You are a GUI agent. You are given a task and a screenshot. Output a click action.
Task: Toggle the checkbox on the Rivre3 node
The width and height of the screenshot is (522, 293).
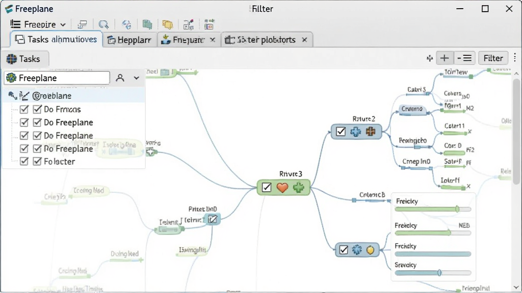coord(266,188)
